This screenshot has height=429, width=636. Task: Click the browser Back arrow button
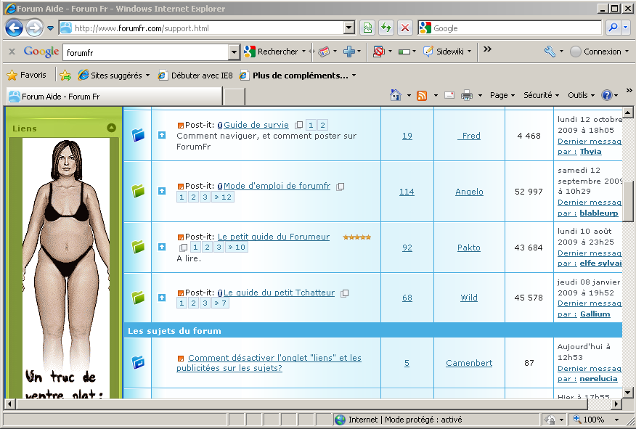pyautogui.click(x=15, y=28)
